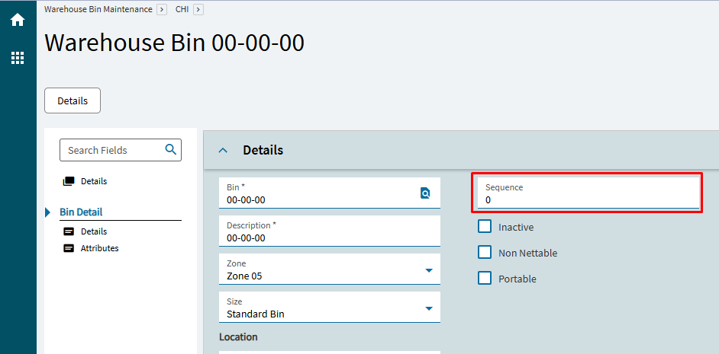Click into the Sequence input field
719x354 pixels.
[586, 200]
